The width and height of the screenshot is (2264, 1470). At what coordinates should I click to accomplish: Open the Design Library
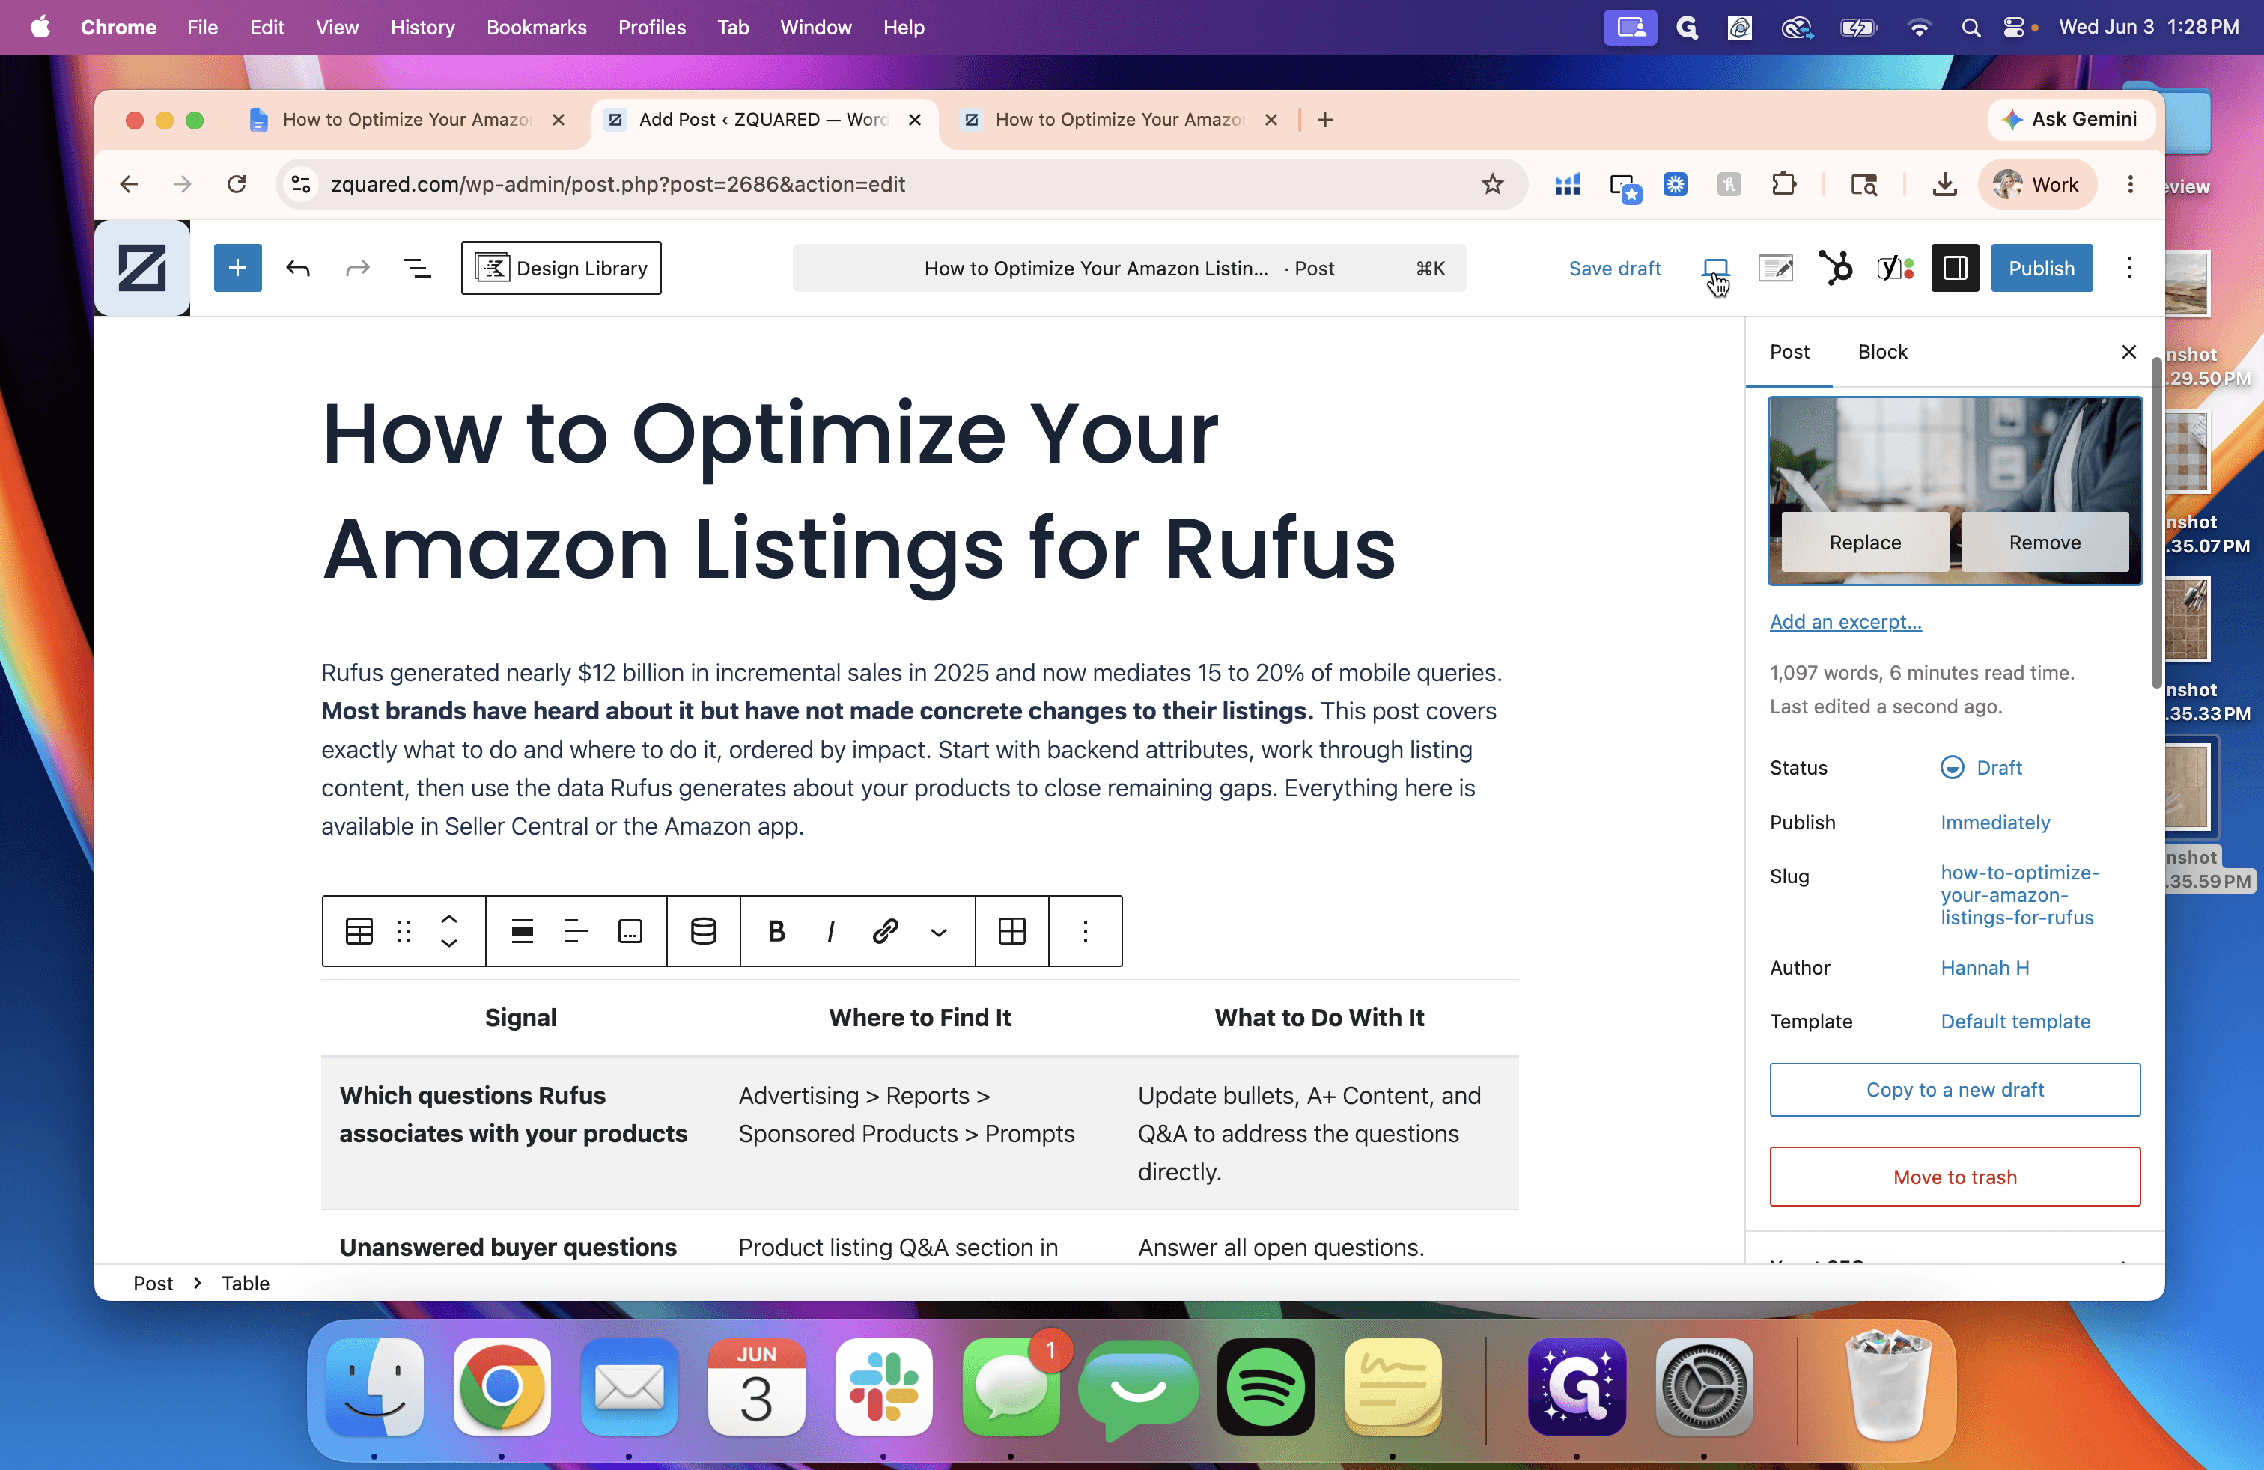pyautogui.click(x=562, y=268)
